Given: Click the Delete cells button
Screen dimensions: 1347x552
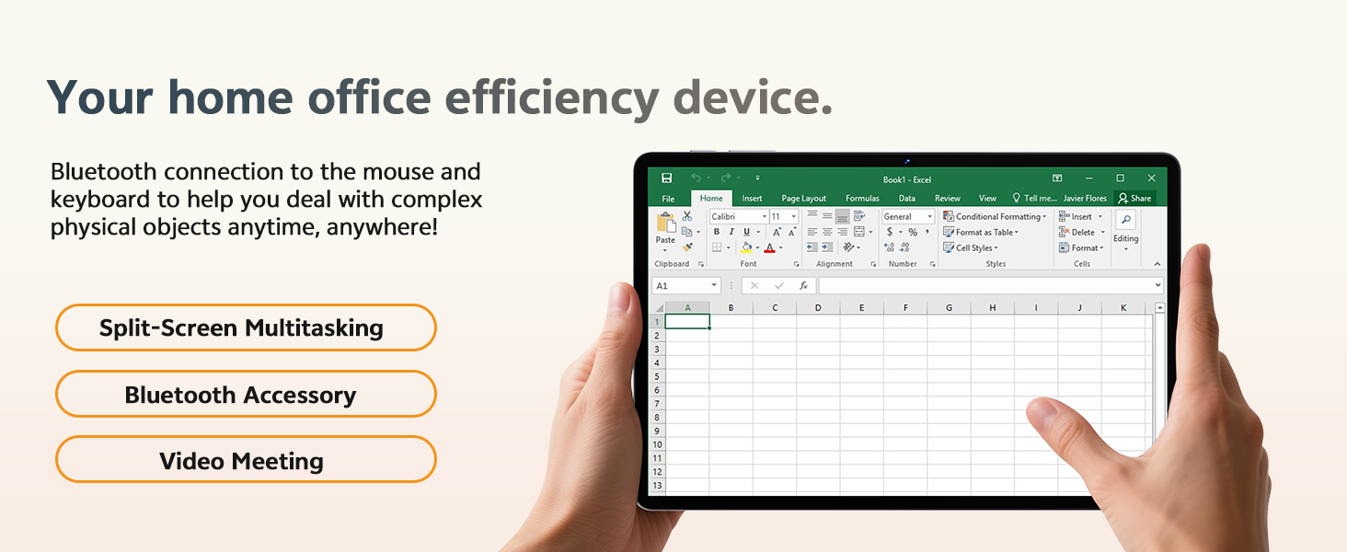Looking at the screenshot, I should [x=1081, y=232].
